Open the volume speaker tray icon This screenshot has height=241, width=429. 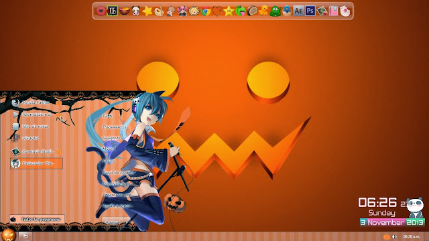[x=394, y=236]
